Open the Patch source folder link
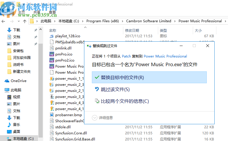 [126, 56]
